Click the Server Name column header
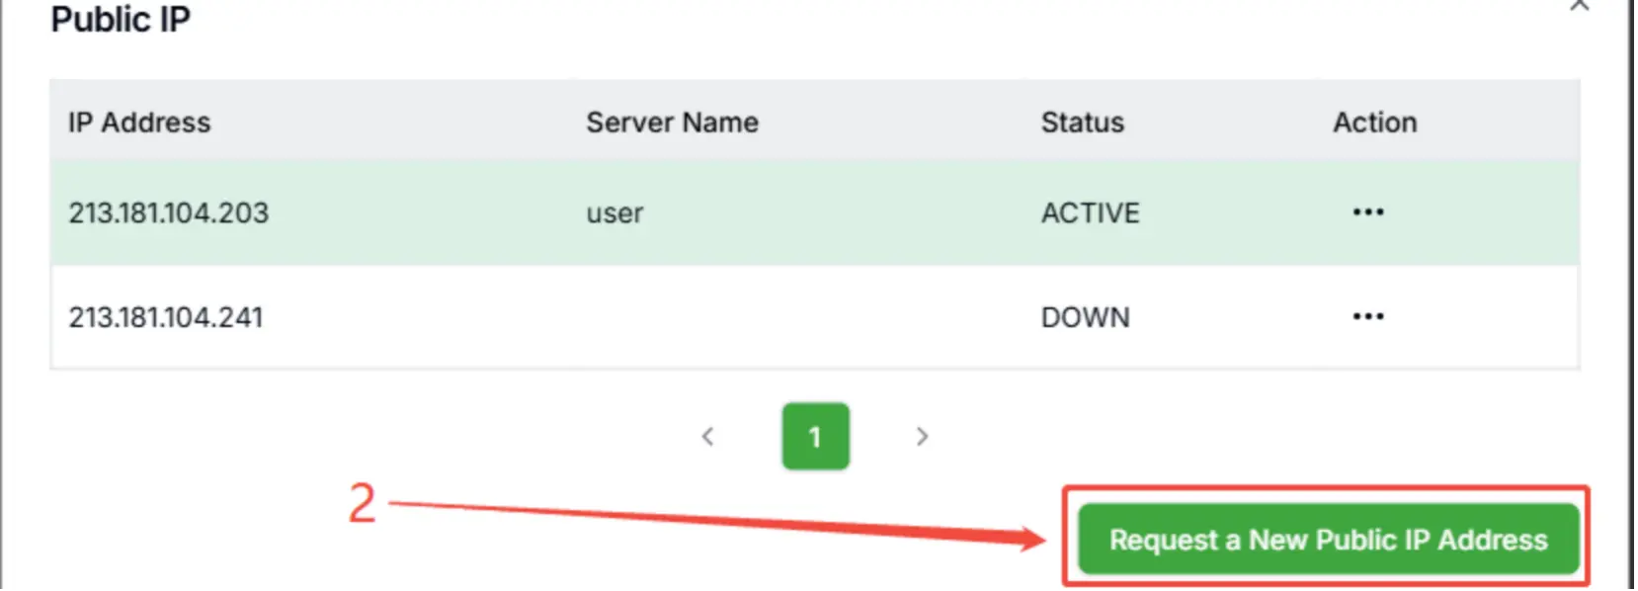Viewport: 1638px width, 591px height. 672,123
